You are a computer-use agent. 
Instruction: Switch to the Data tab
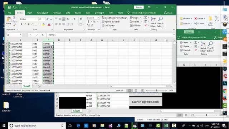(68, 13)
